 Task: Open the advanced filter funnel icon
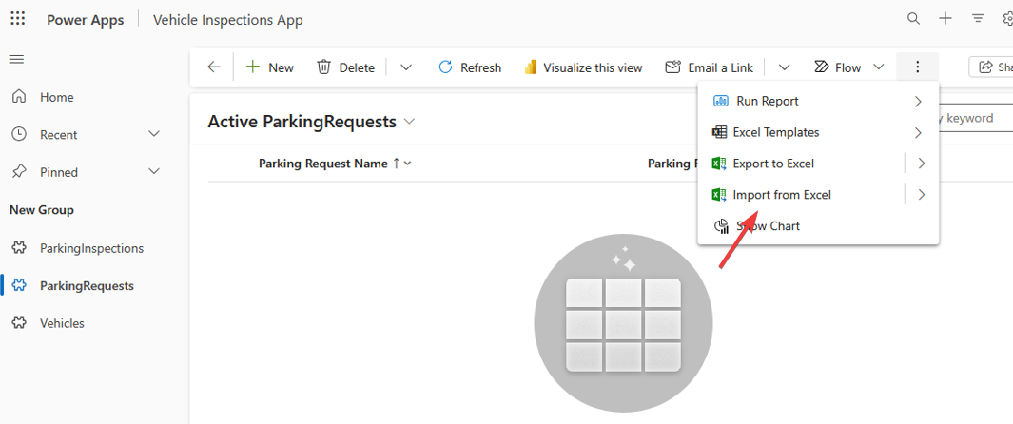(978, 19)
